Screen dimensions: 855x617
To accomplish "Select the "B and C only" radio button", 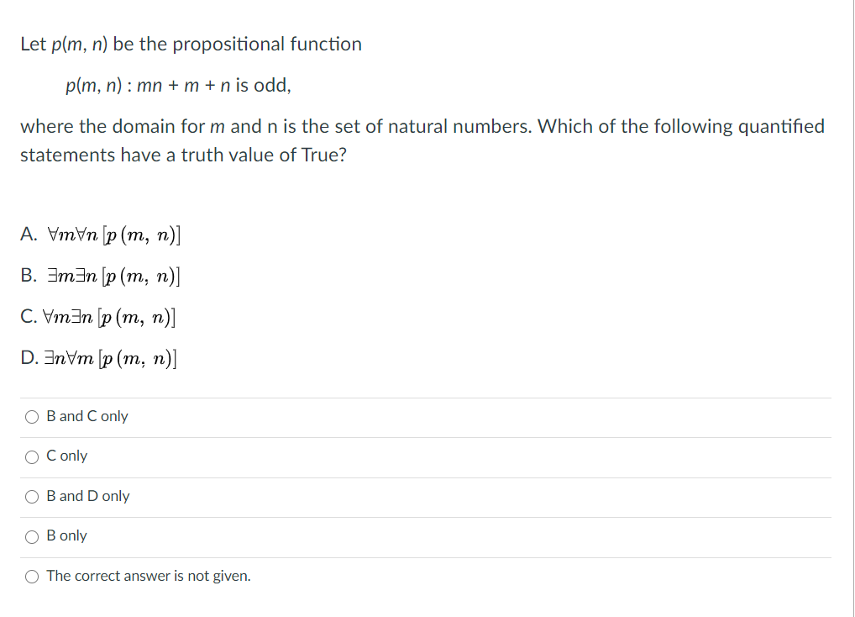I will [x=31, y=416].
